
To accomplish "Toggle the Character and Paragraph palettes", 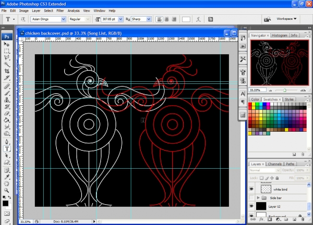I will (210, 19).
